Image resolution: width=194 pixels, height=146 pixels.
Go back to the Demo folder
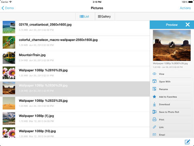pos(8,8)
